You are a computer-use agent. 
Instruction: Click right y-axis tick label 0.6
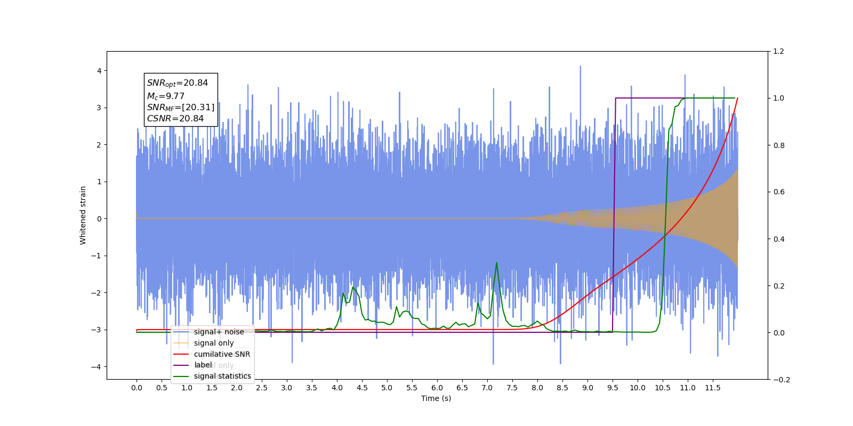tap(779, 192)
